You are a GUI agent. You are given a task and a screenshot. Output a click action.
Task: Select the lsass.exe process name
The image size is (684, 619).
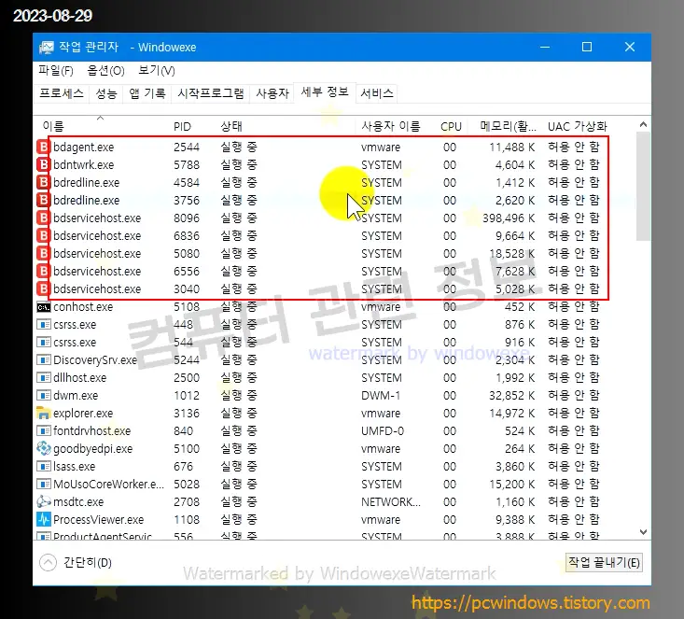pos(74,466)
